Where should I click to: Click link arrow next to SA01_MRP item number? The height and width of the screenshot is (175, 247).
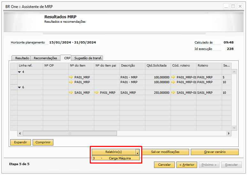click(x=71, y=92)
